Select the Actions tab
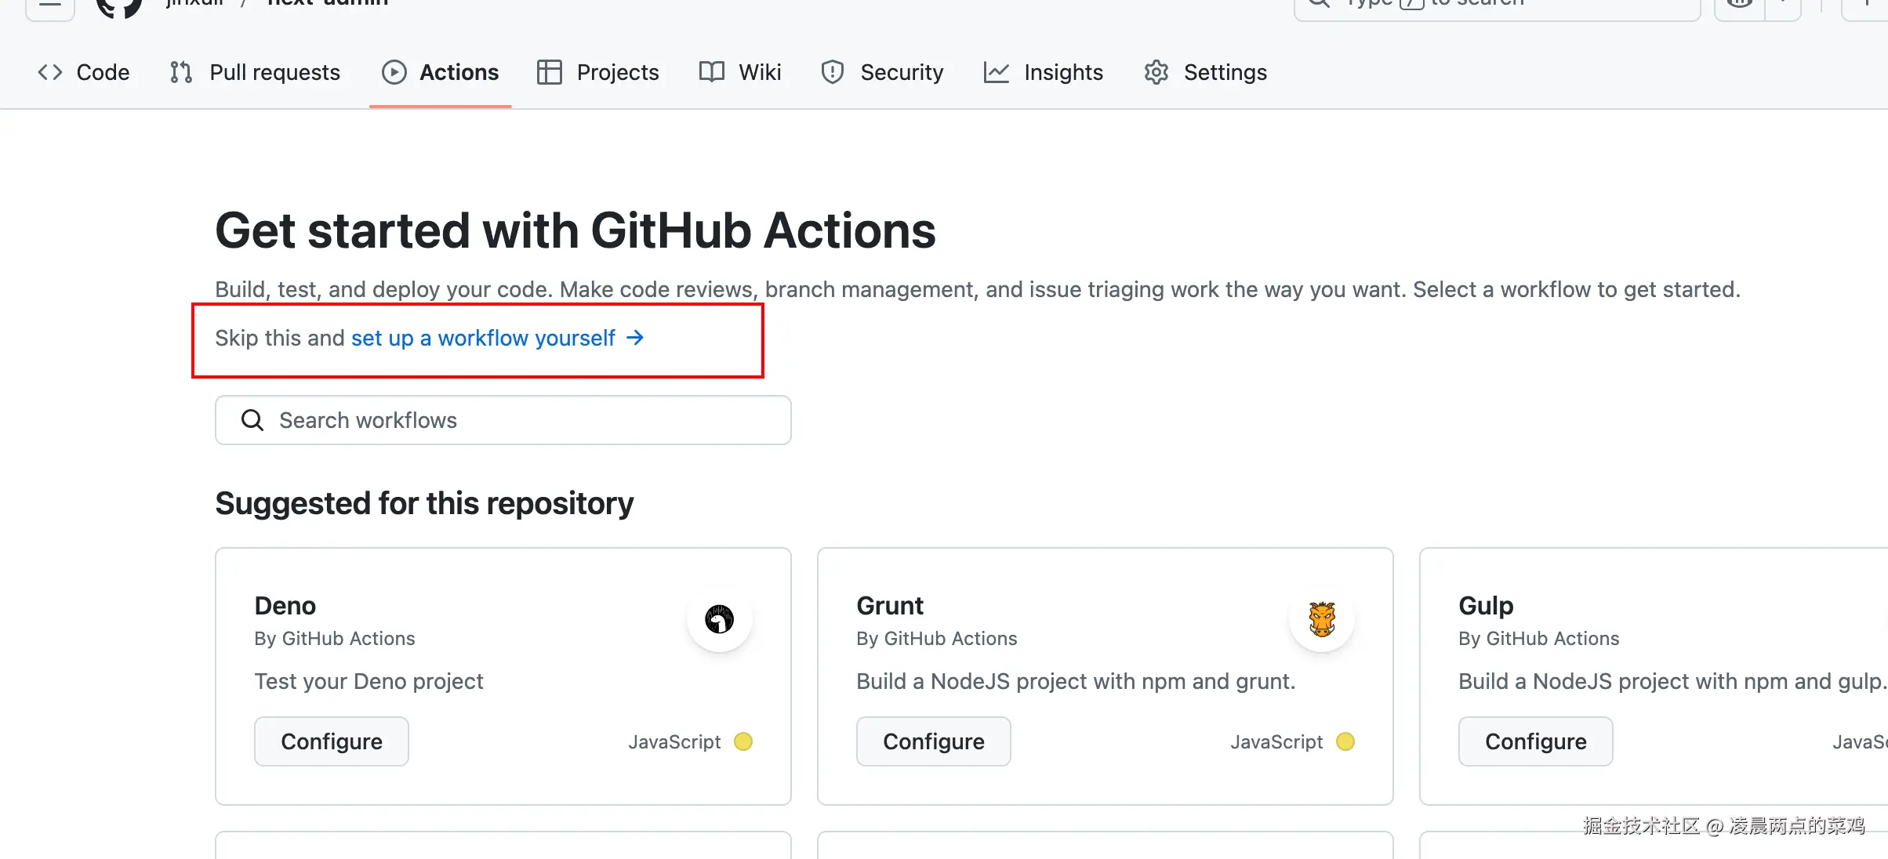 point(440,72)
